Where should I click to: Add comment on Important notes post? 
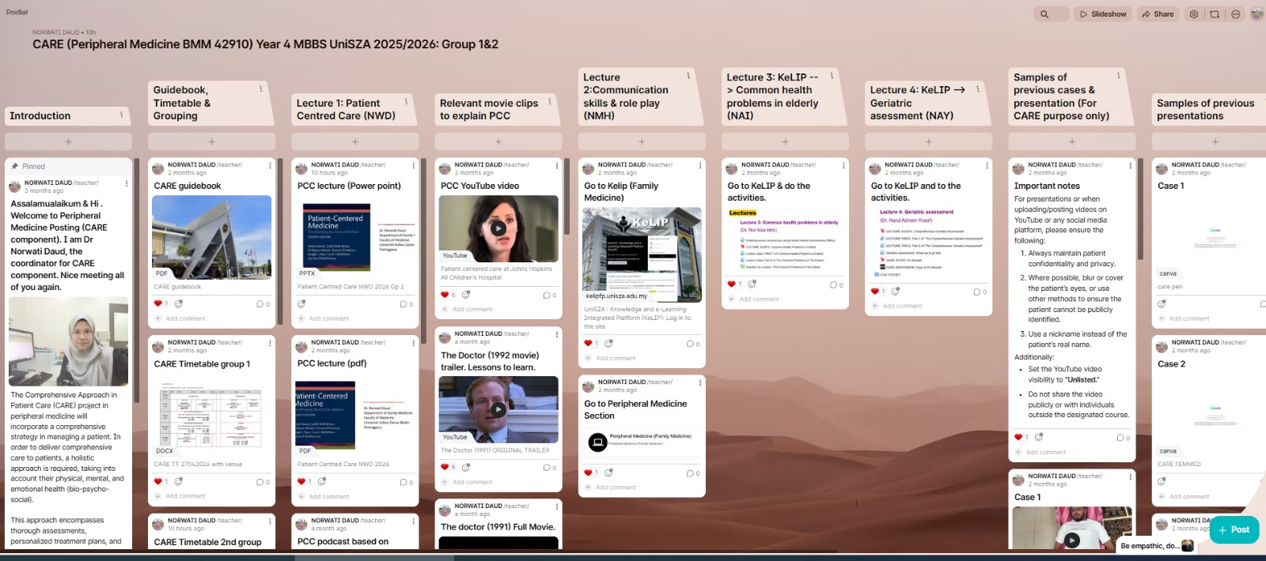[x=1045, y=452]
